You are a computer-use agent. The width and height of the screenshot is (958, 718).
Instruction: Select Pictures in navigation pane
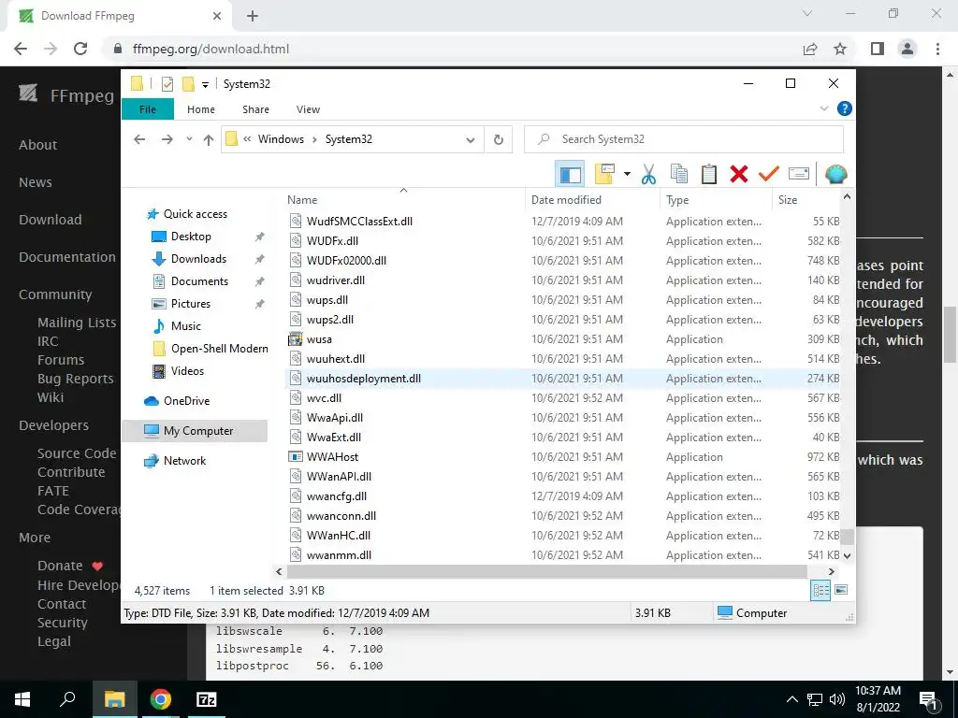pyautogui.click(x=191, y=304)
